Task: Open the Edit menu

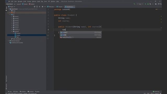Action: tap(12, 1)
